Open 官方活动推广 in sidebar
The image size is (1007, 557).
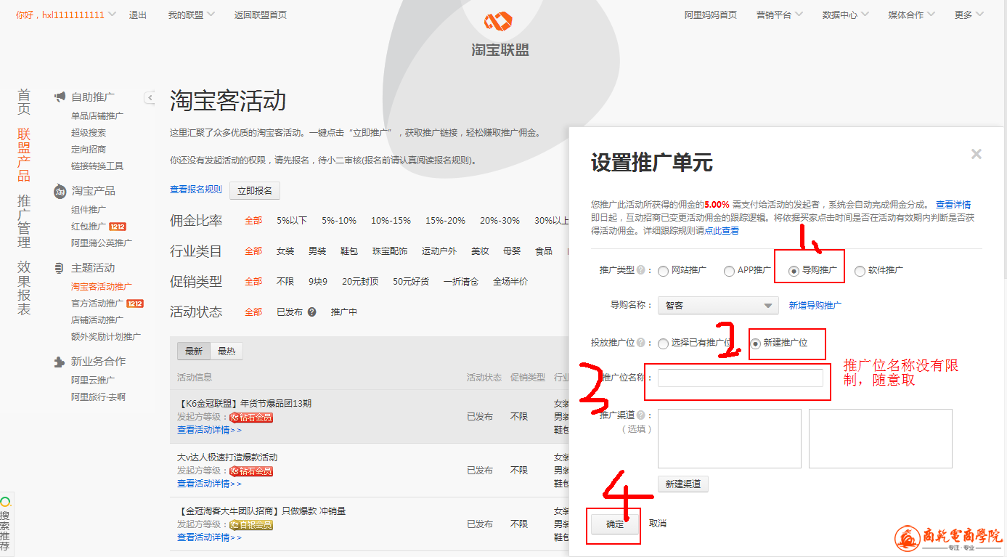97,303
